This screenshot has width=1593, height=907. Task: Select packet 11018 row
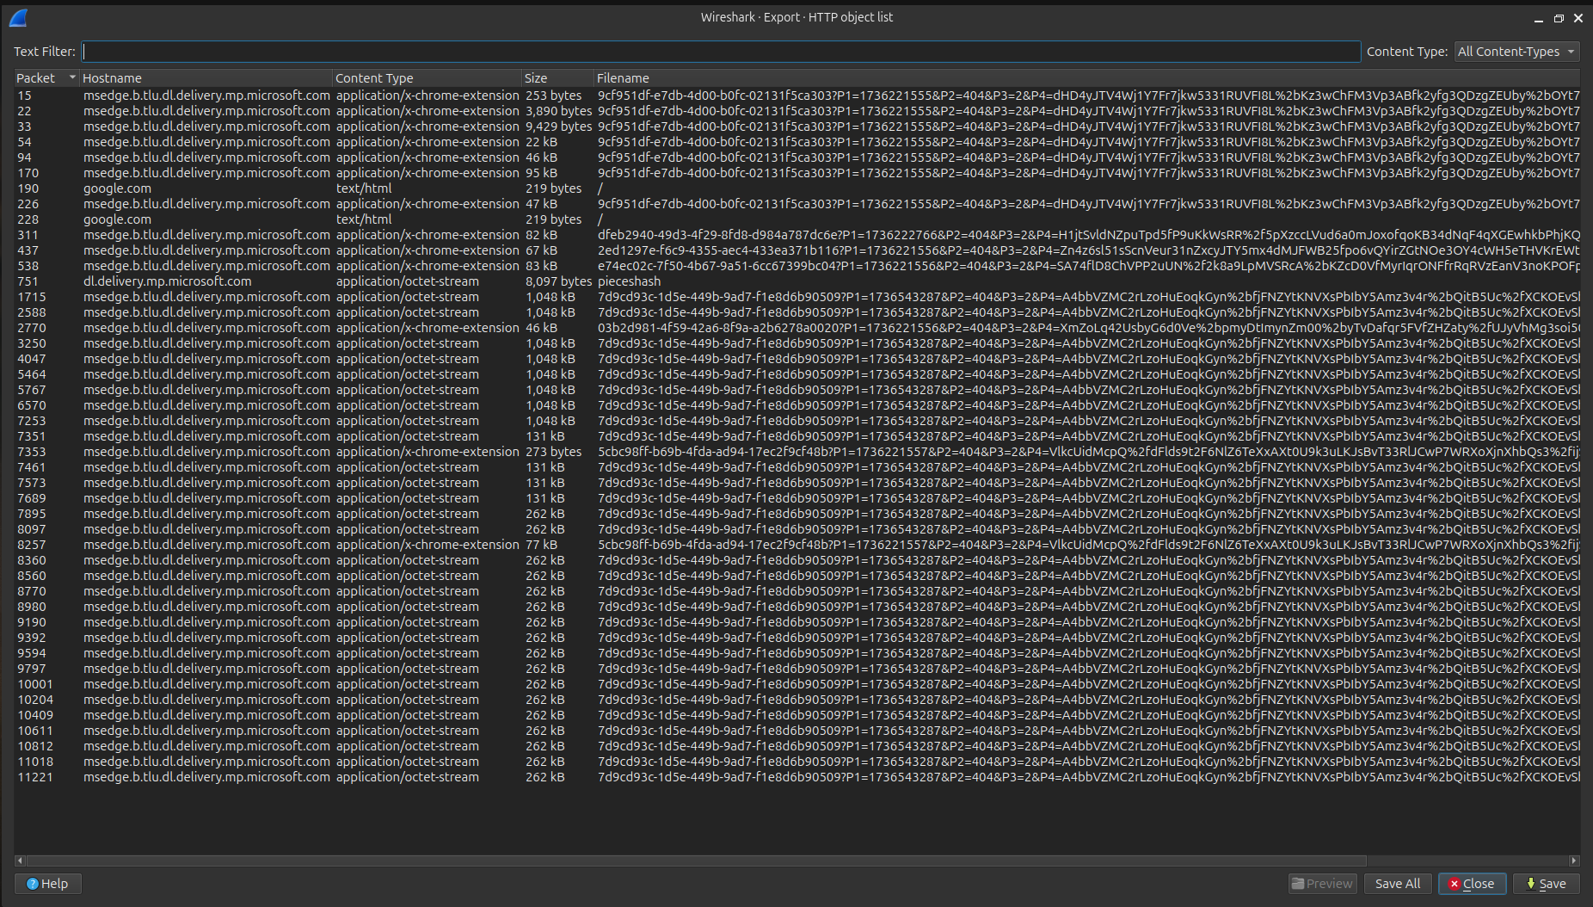797,762
